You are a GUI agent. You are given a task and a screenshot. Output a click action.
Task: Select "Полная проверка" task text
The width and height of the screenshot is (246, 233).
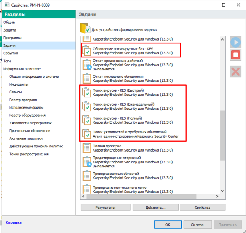point(107,146)
